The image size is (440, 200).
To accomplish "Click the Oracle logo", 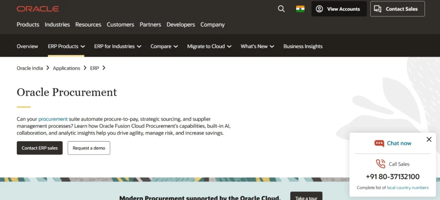I will point(38,9).
